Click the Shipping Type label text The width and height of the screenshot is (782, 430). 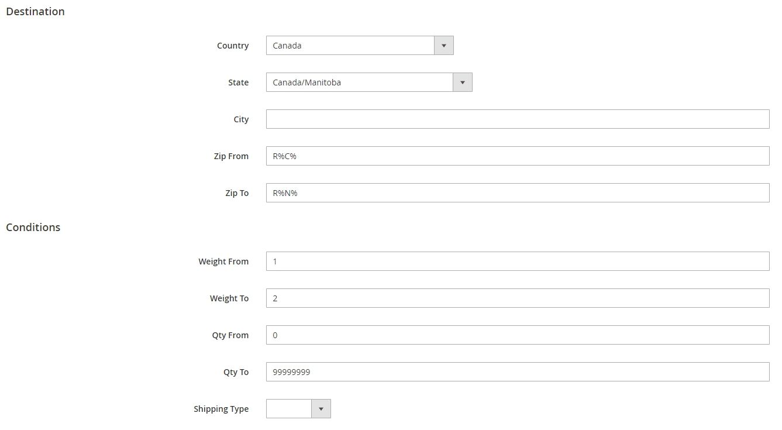(x=221, y=409)
